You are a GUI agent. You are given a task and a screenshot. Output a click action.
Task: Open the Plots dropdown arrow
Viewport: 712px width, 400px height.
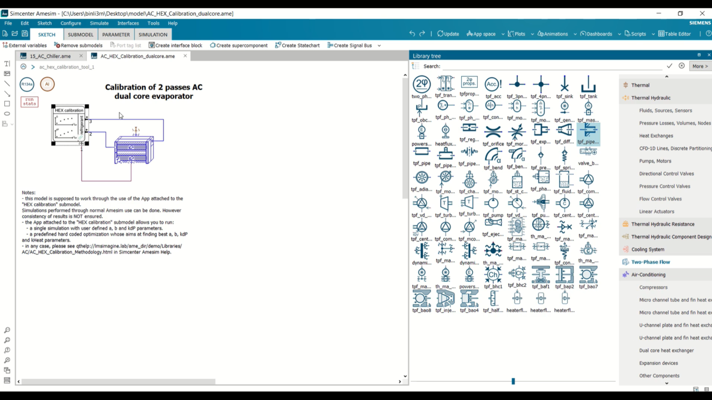532,34
